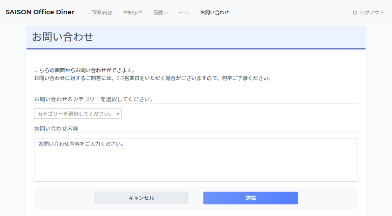Open the ご契約内容 menu item
Image resolution: width=392 pixels, height=216 pixels.
[x=100, y=12]
